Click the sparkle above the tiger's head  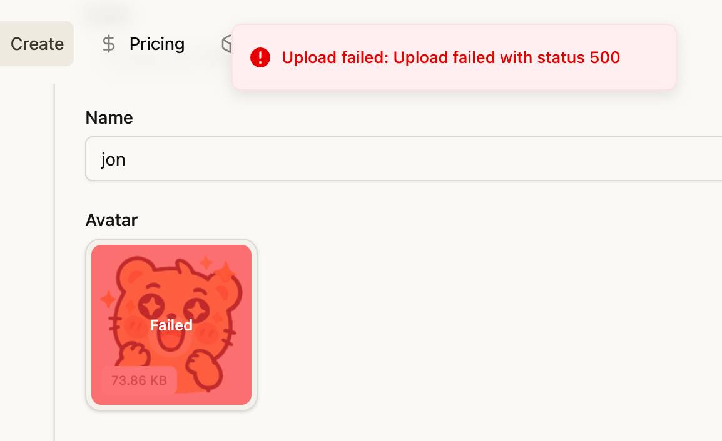[206, 262]
